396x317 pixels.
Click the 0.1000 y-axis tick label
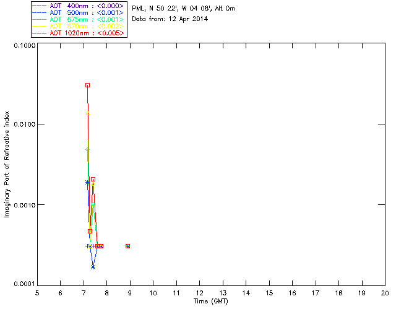click(24, 45)
